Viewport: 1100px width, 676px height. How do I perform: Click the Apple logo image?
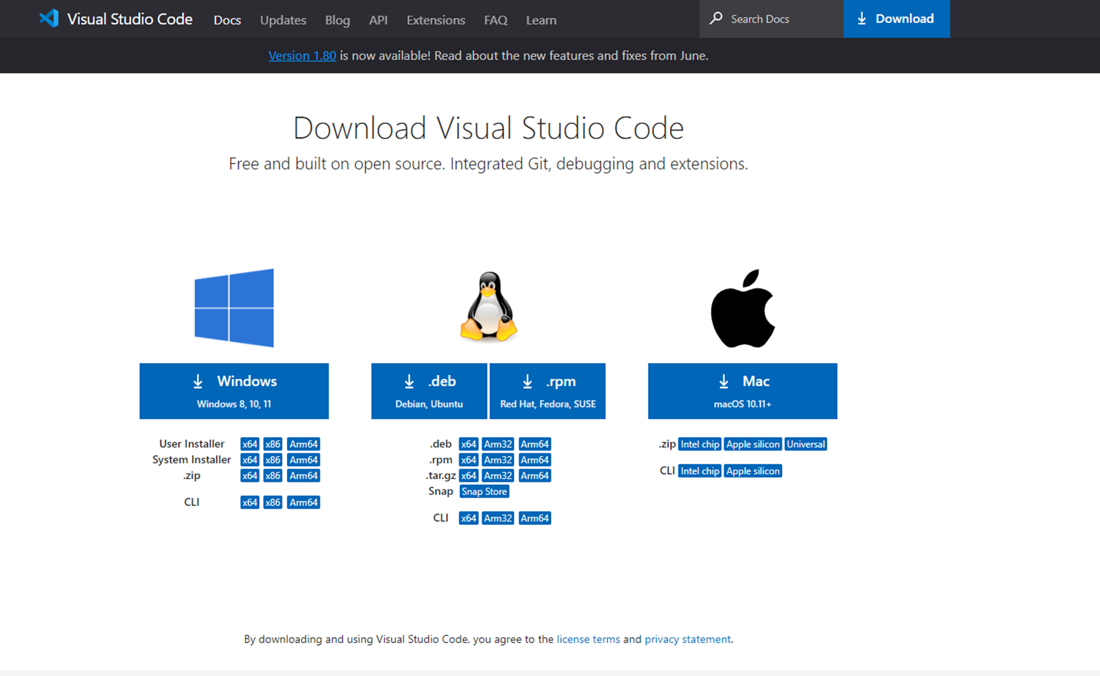743,308
